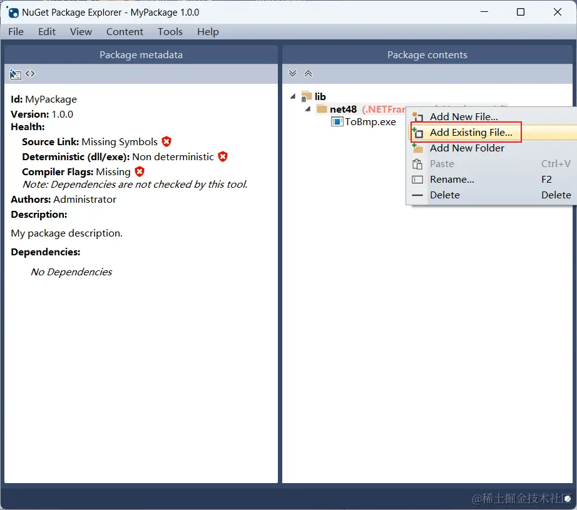The image size is (577, 510).
Task: Select ToBmp.exe in package contents
Action: (370, 122)
